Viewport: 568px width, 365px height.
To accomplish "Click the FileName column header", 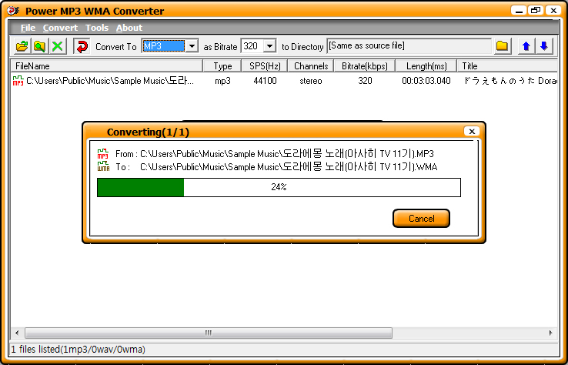I will click(106, 66).
